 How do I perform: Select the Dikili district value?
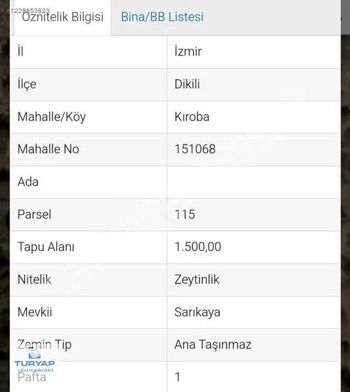pos(187,84)
